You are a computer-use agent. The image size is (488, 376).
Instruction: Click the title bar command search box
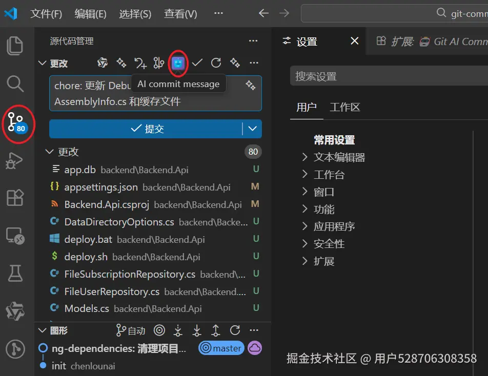pyautogui.click(x=395, y=13)
